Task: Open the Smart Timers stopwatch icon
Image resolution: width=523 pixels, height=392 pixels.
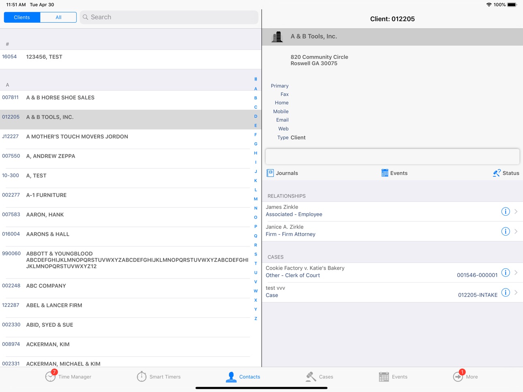Action: pos(141,377)
